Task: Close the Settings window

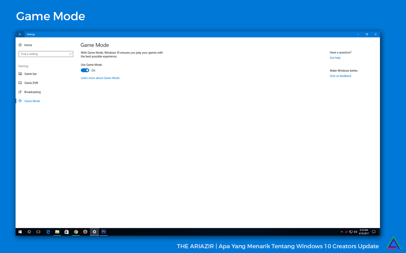Action: (376, 34)
